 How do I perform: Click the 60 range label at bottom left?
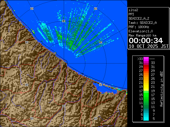(32, 118)
